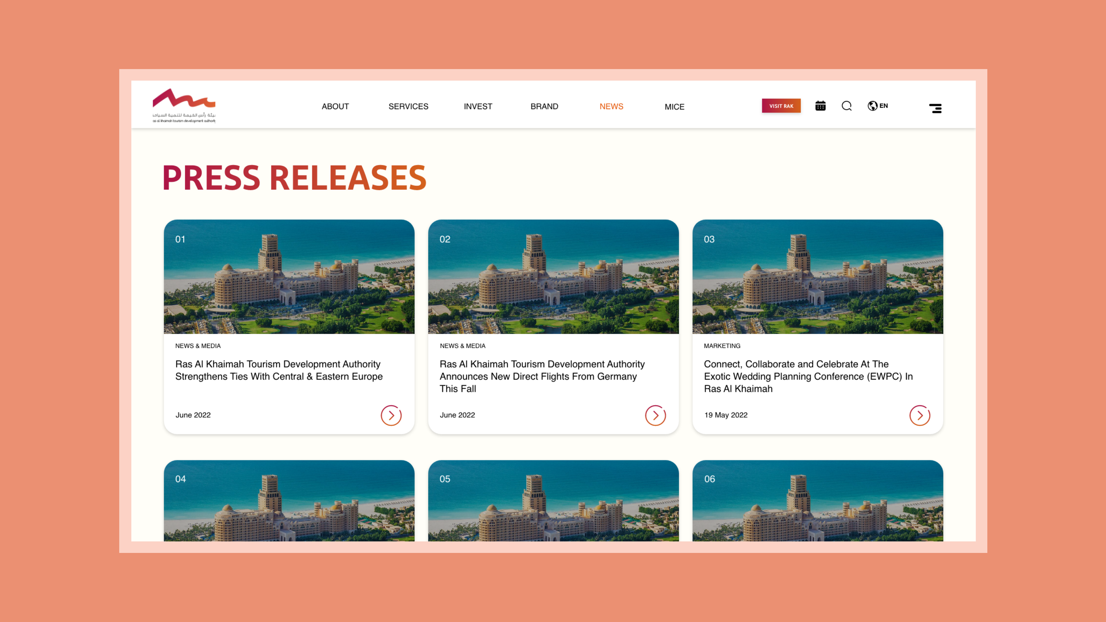Screen dimensions: 1106x622
Task: Open the MICE navigation item
Action: coord(674,107)
